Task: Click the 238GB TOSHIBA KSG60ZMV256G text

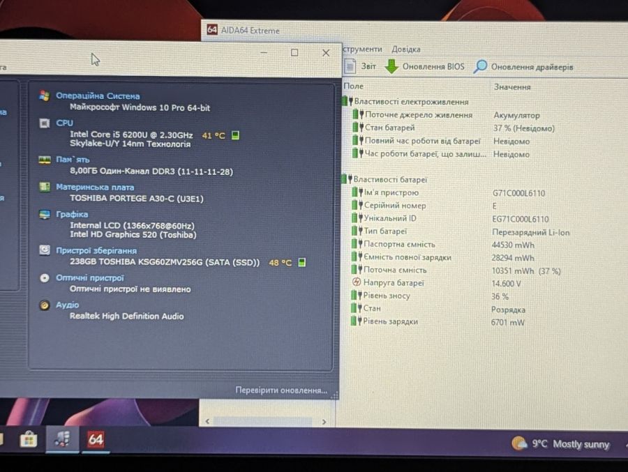Action: click(164, 262)
